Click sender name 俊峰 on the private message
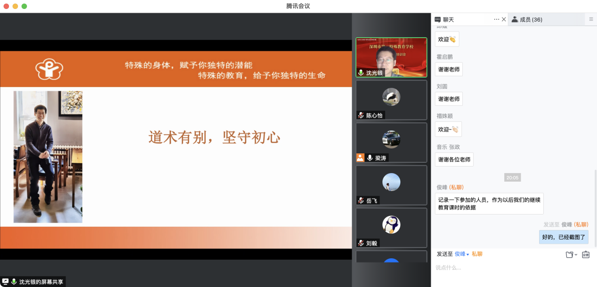 [x=442, y=187]
